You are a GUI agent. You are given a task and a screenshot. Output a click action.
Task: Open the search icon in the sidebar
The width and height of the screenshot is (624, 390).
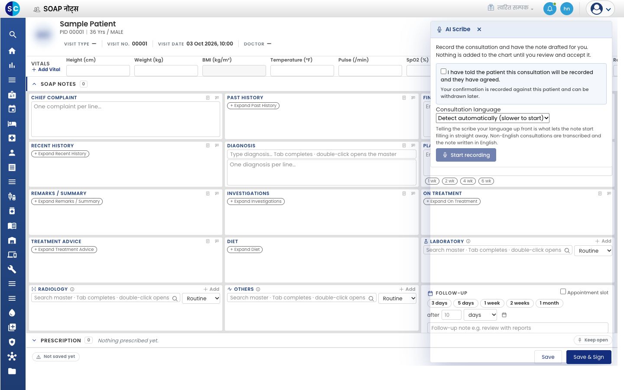[12, 35]
